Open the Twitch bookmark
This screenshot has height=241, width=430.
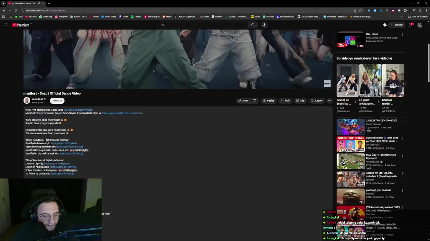(124, 16)
